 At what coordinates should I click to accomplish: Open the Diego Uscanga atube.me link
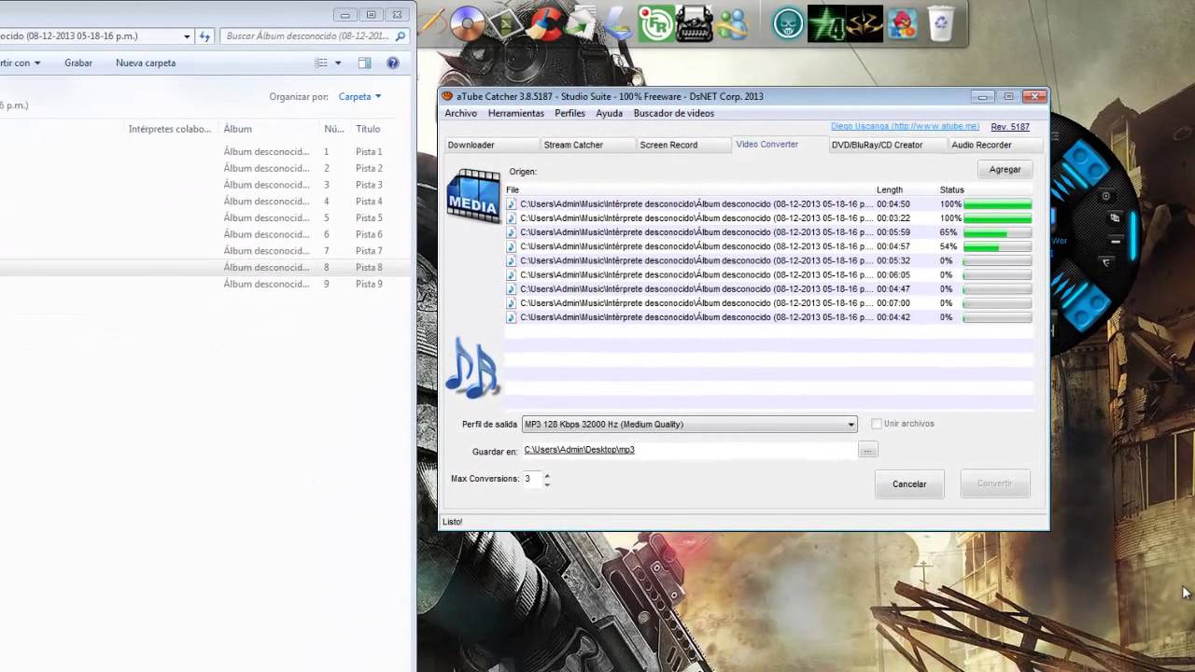point(905,127)
